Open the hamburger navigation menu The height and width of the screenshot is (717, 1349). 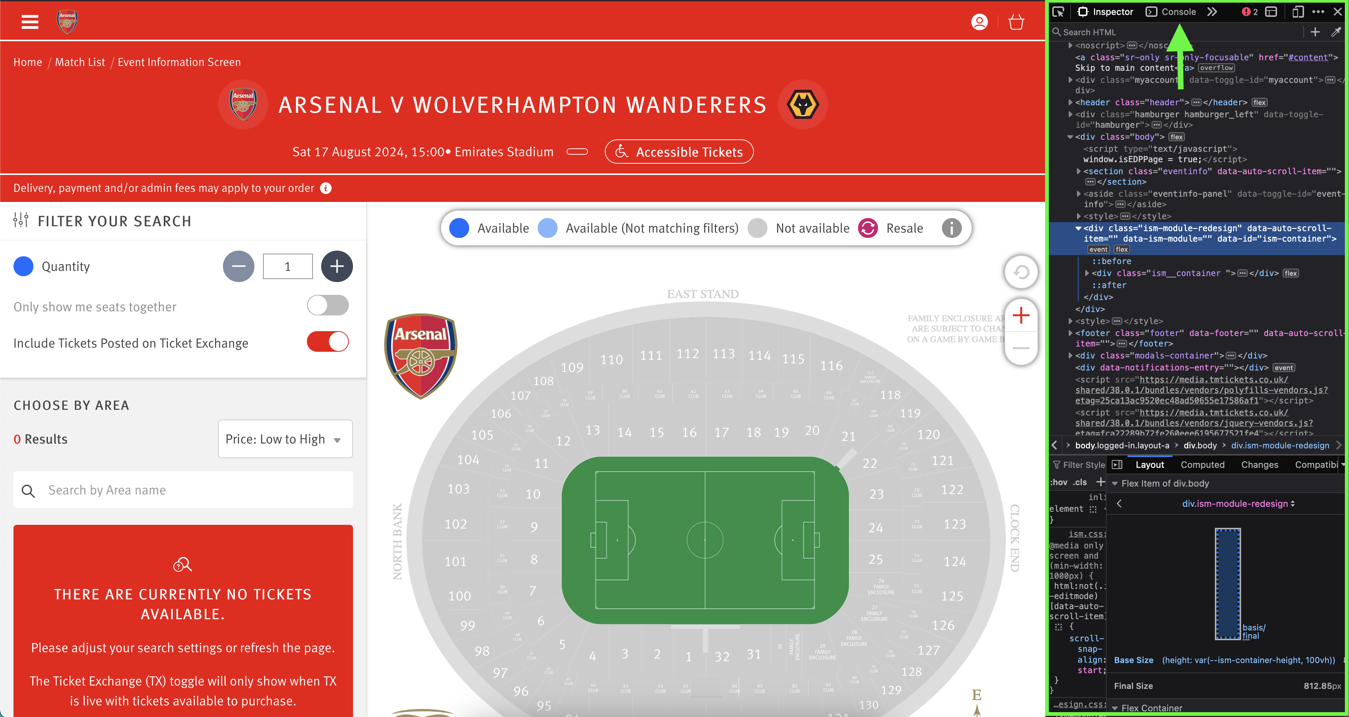pyautogui.click(x=30, y=22)
